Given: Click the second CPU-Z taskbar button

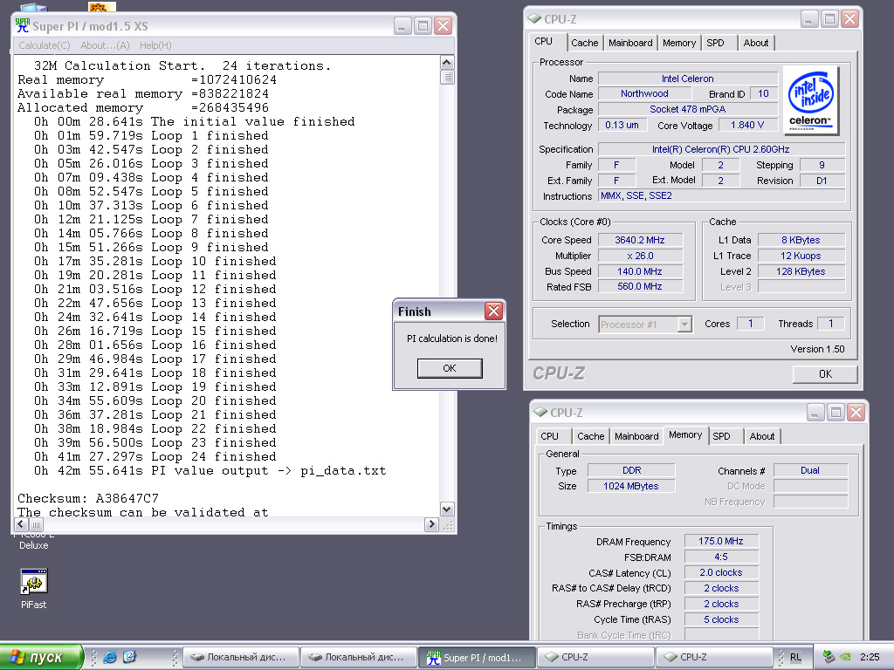Looking at the screenshot, I should click(x=714, y=657).
